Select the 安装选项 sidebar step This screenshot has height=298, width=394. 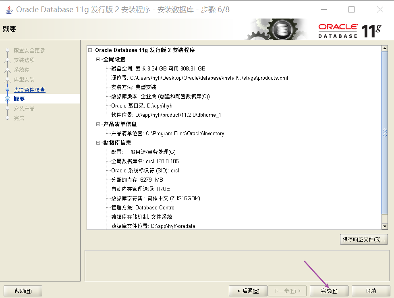coord(24,60)
